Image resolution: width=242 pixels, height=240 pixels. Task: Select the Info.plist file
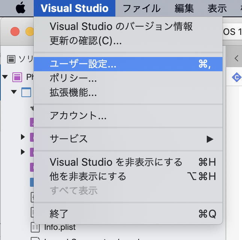point(60,227)
